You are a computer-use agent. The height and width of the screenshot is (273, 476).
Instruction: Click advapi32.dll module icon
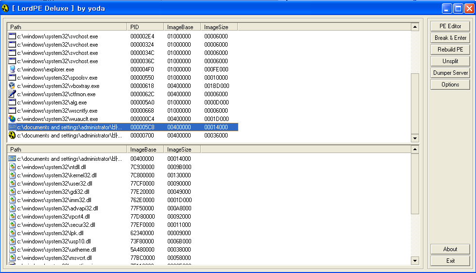[12, 208]
